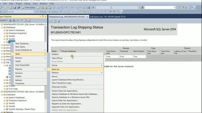This screenshot has height=113, width=202.
Task: Select Back Up... in Tasks submenu
Action: click(x=75, y=69)
